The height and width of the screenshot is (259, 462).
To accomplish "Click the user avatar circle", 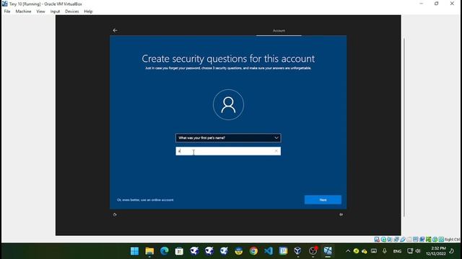I will click(228, 104).
